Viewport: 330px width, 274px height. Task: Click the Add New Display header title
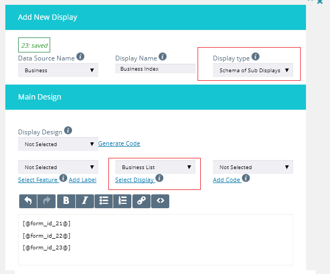48,17
